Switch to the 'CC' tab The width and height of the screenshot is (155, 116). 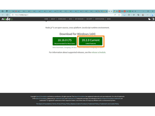coord(64,11)
